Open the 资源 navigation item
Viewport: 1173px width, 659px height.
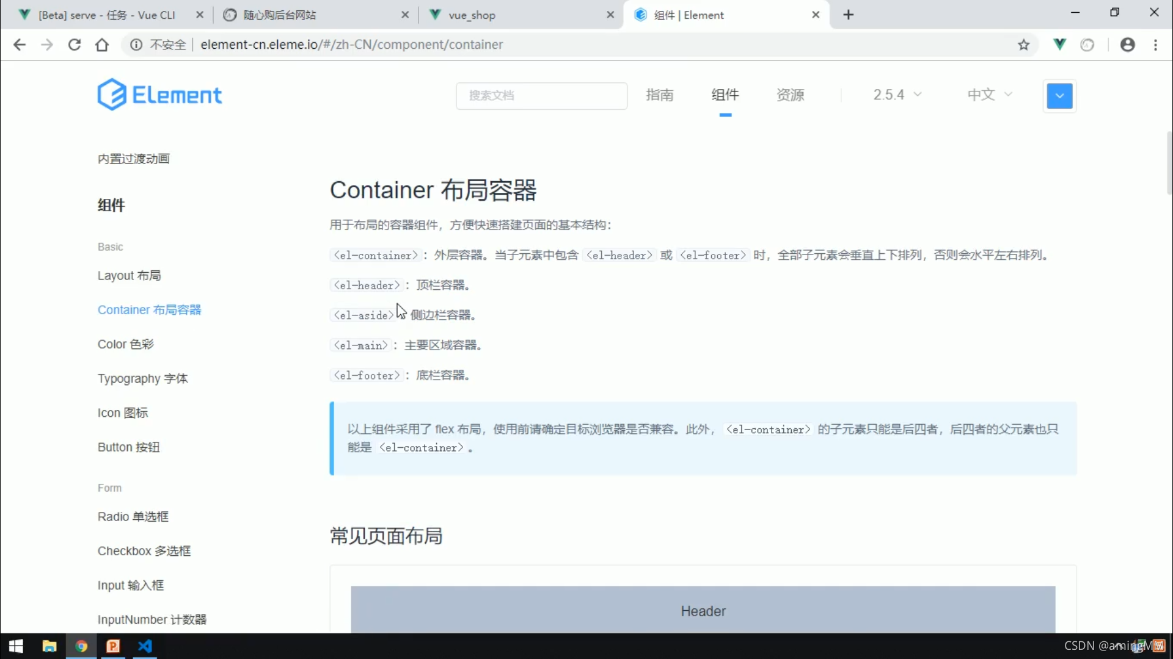pyautogui.click(x=790, y=95)
